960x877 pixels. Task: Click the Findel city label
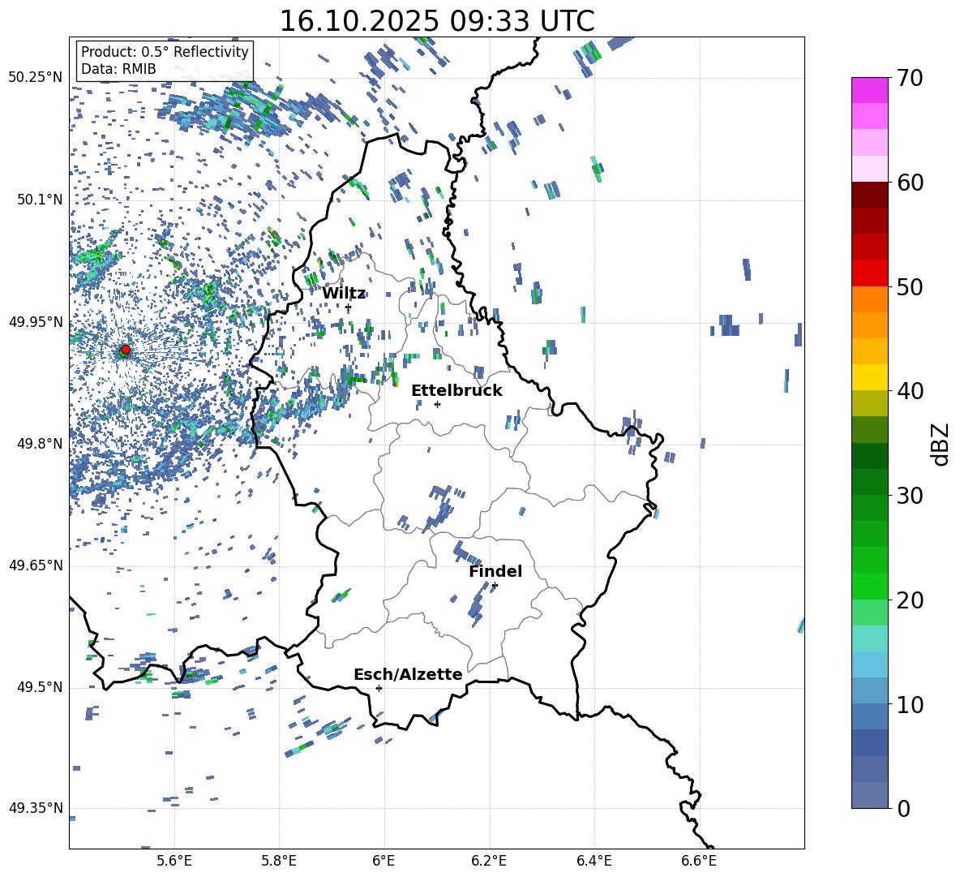tap(495, 572)
